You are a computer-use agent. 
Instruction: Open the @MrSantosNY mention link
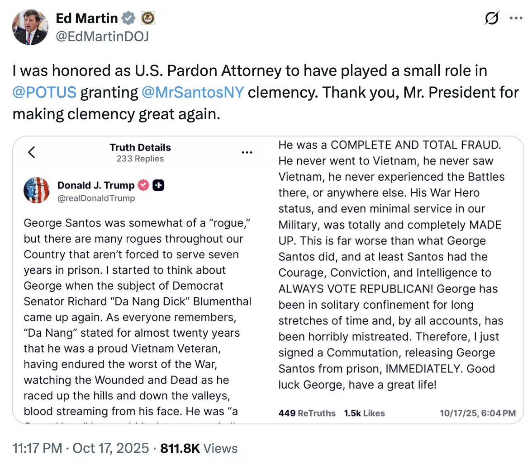(192, 92)
